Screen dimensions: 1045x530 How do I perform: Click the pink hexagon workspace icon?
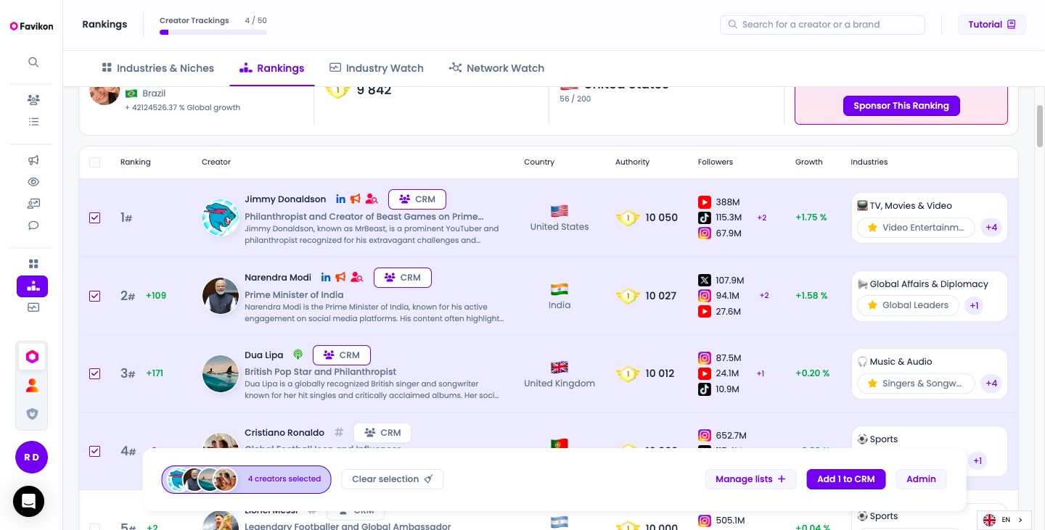(x=32, y=357)
